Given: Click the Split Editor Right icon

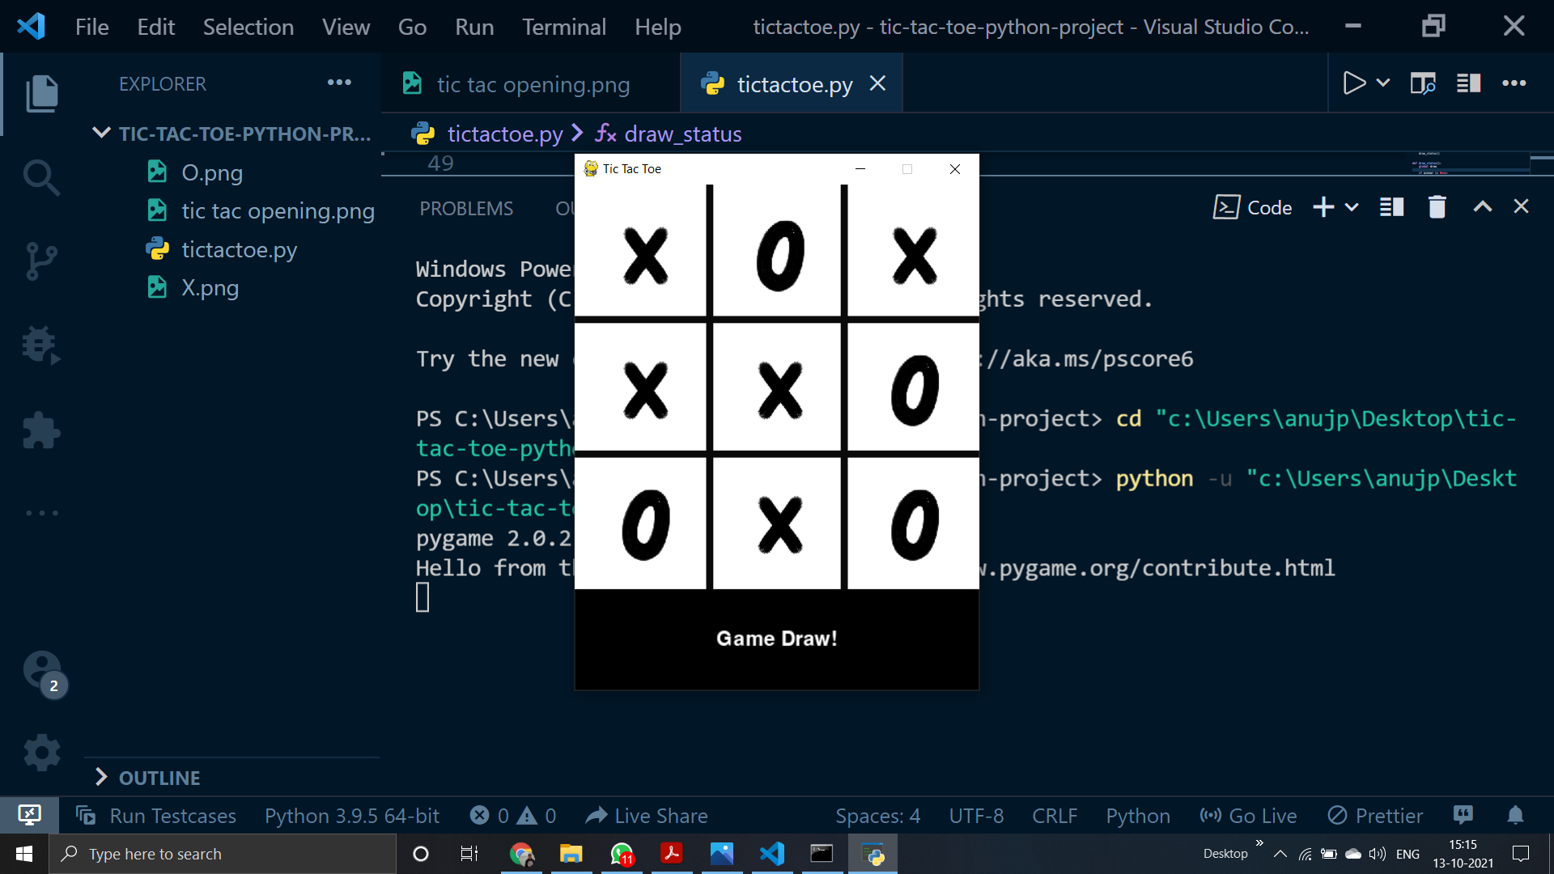Looking at the screenshot, I should (x=1468, y=83).
